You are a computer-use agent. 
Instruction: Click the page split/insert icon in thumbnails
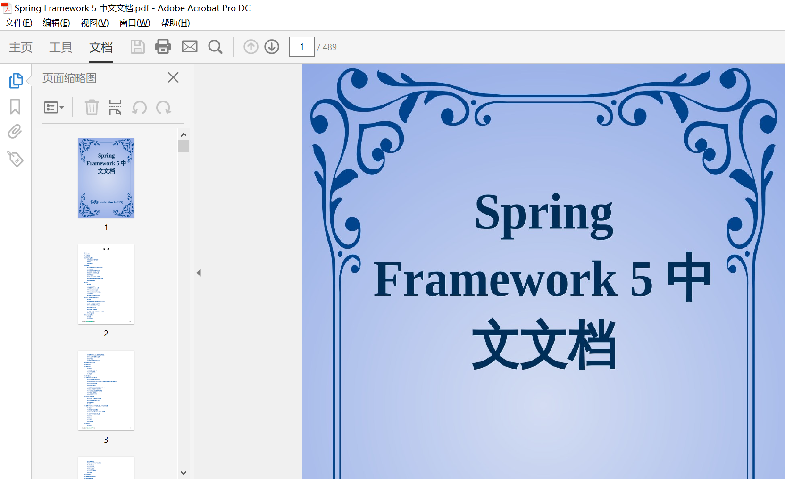pyautogui.click(x=115, y=108)
